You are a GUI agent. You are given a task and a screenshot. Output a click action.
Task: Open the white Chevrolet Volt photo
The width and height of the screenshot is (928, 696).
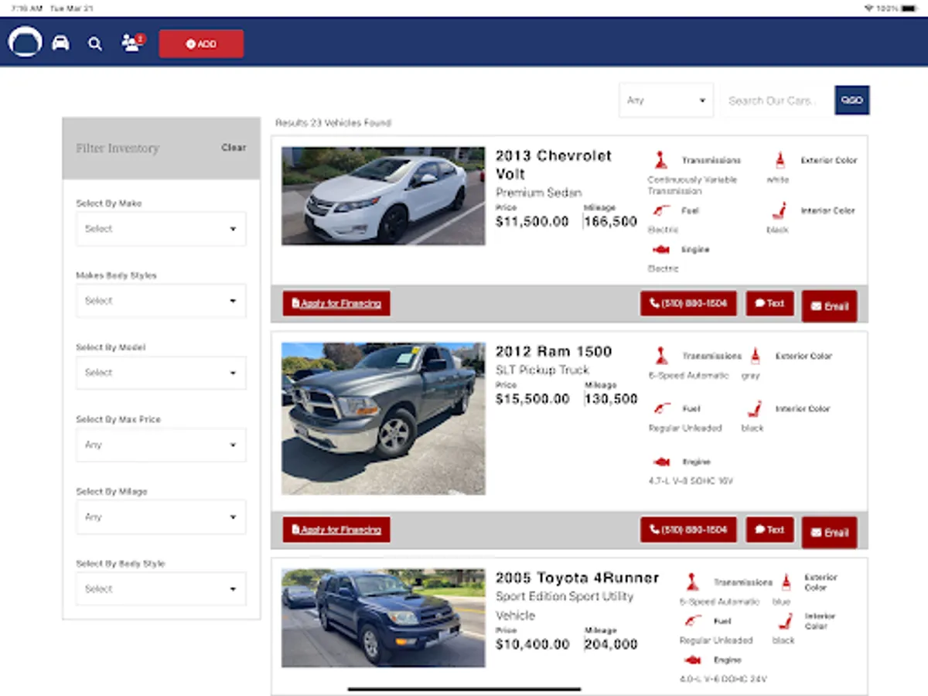(x=384, y=196)
